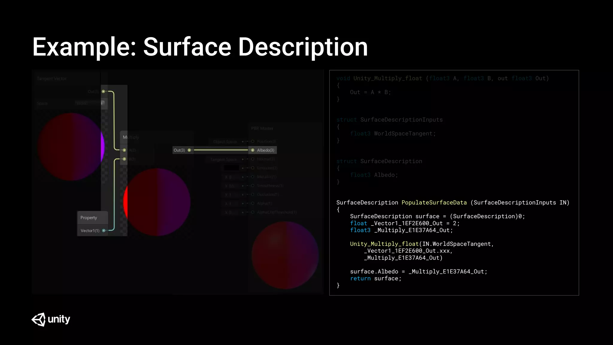This screenshot has width=613, height=345.
Task: Open the Space dropdown set to World
Action: pos(89,103)
